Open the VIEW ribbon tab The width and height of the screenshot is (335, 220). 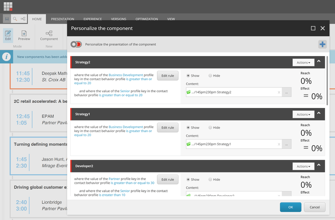coord(171,19)
